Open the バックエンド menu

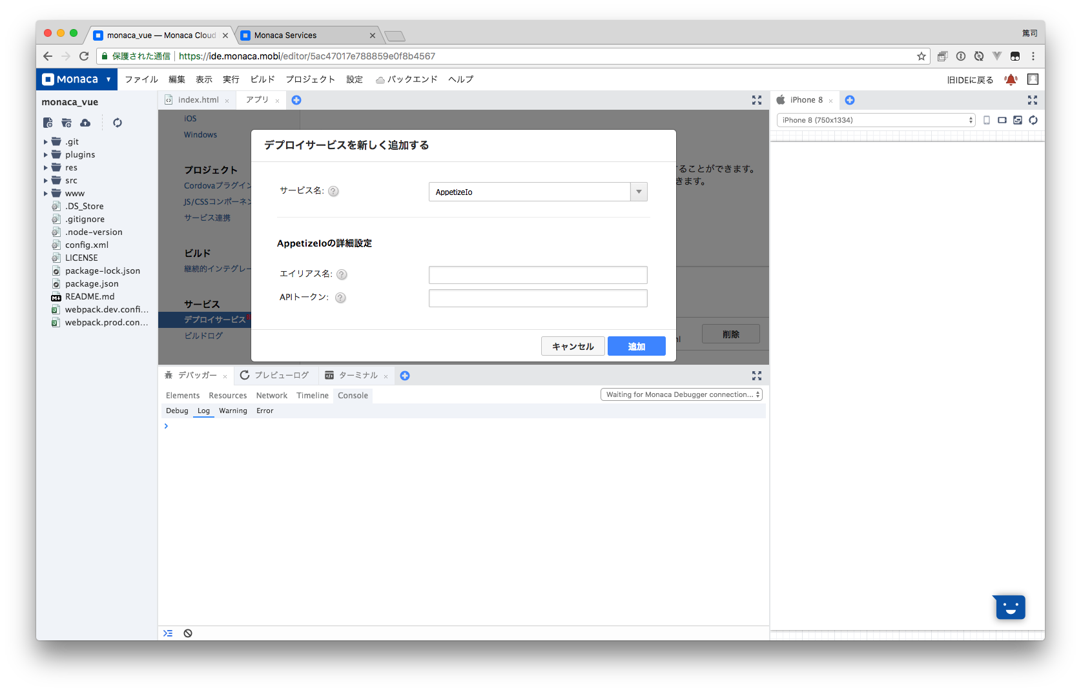pos(407,79)
